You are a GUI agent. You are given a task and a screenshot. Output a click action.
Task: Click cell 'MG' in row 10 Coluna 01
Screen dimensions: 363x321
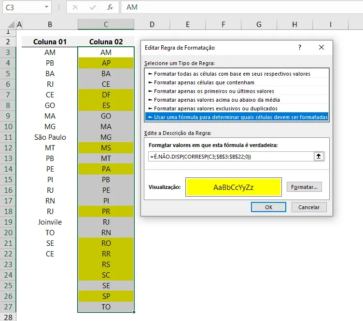click(x=50, y=127)
